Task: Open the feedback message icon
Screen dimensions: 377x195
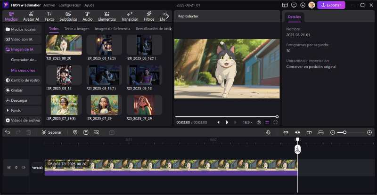Action: tap(294, 5)
